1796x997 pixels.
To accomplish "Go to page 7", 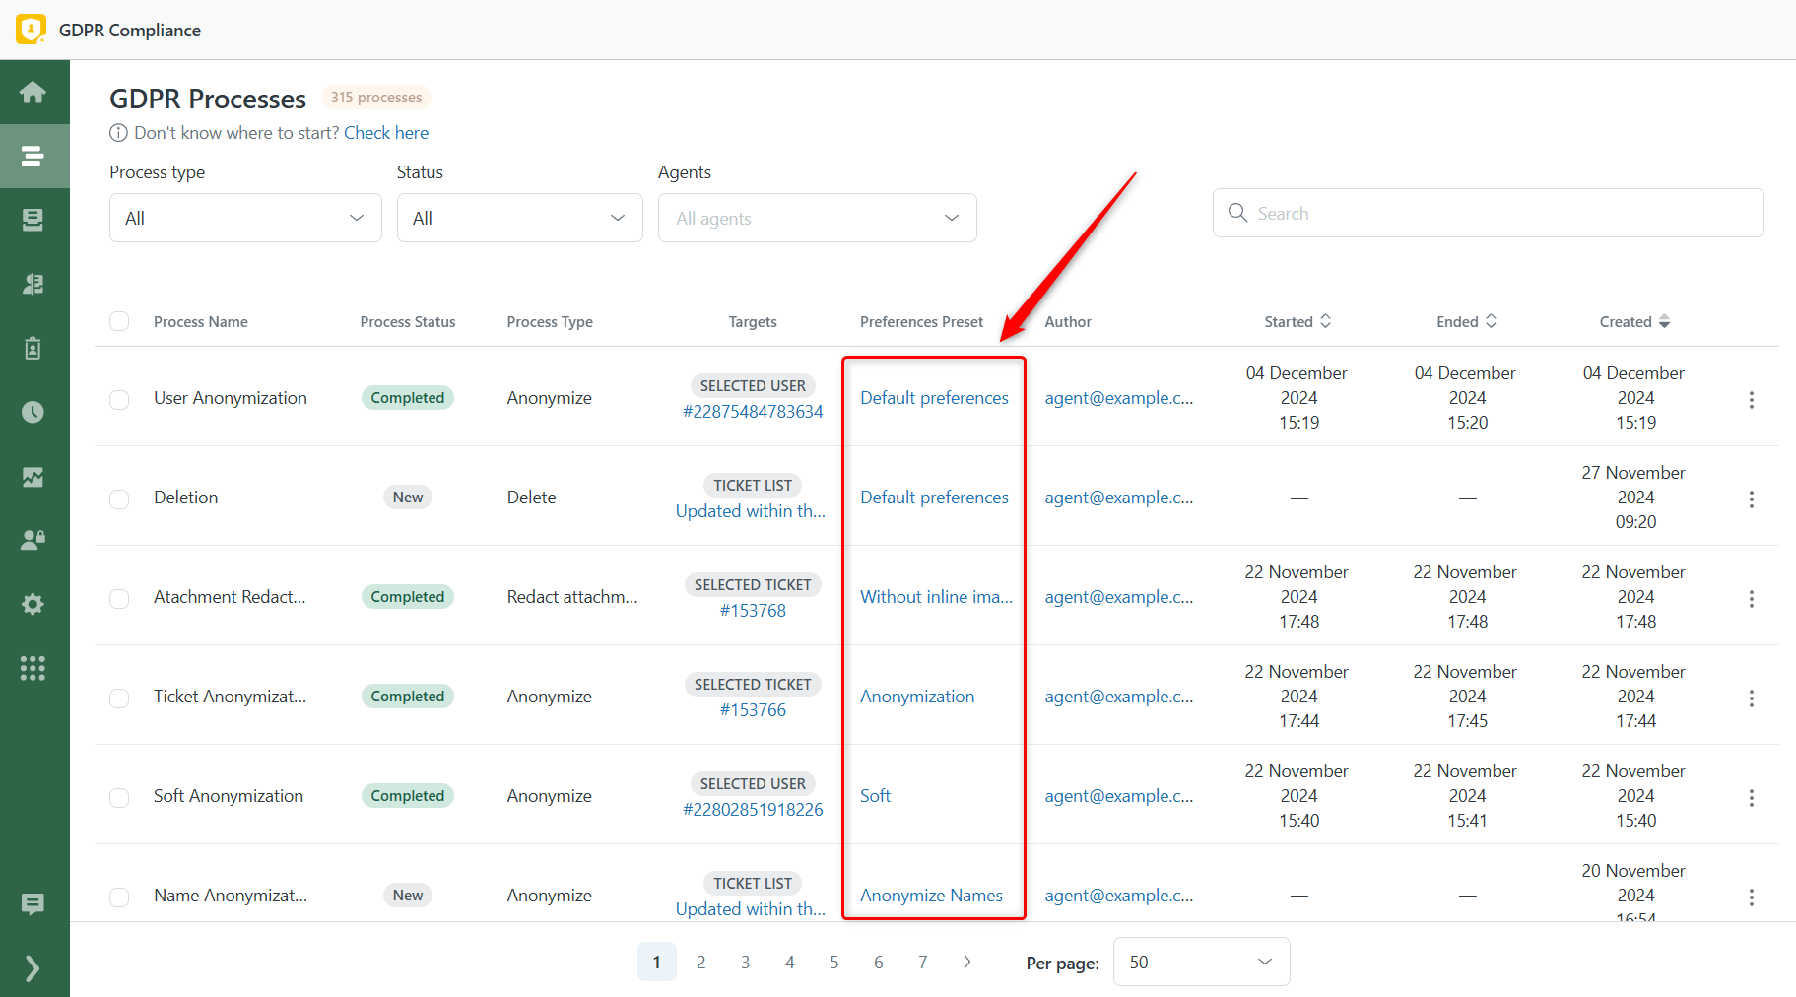I will click(x=923, y=962).
